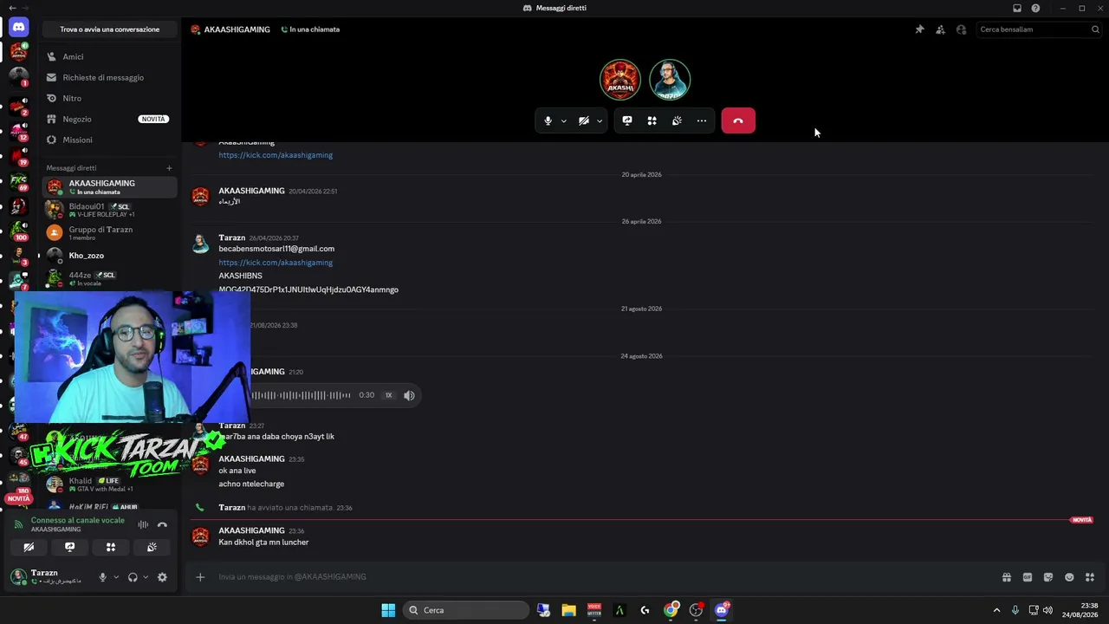Open the Khalid direct message
This screenshot has height=624, width=1109.
point(109,484)
